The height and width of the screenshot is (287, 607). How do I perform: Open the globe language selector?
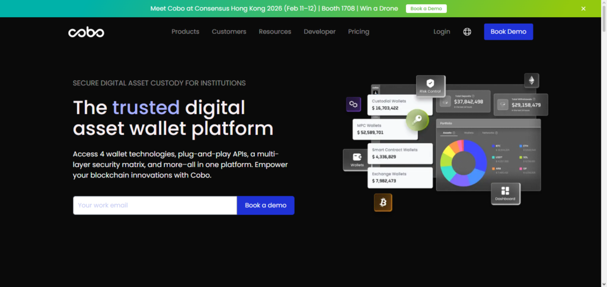467,32
